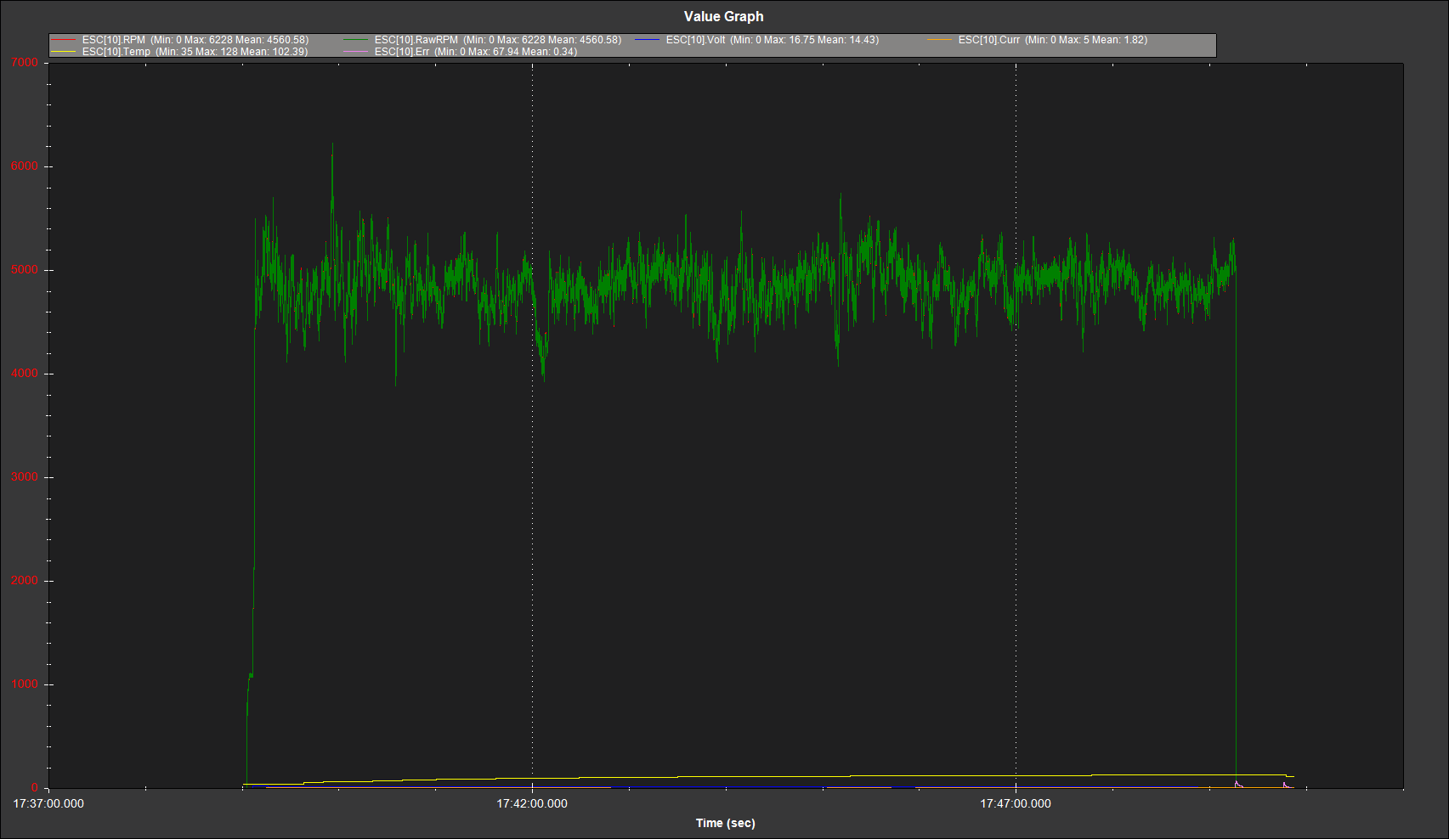Click the 3000 Y-axis label
This screenshot has height=839, width=1449.
click(25, 477)
